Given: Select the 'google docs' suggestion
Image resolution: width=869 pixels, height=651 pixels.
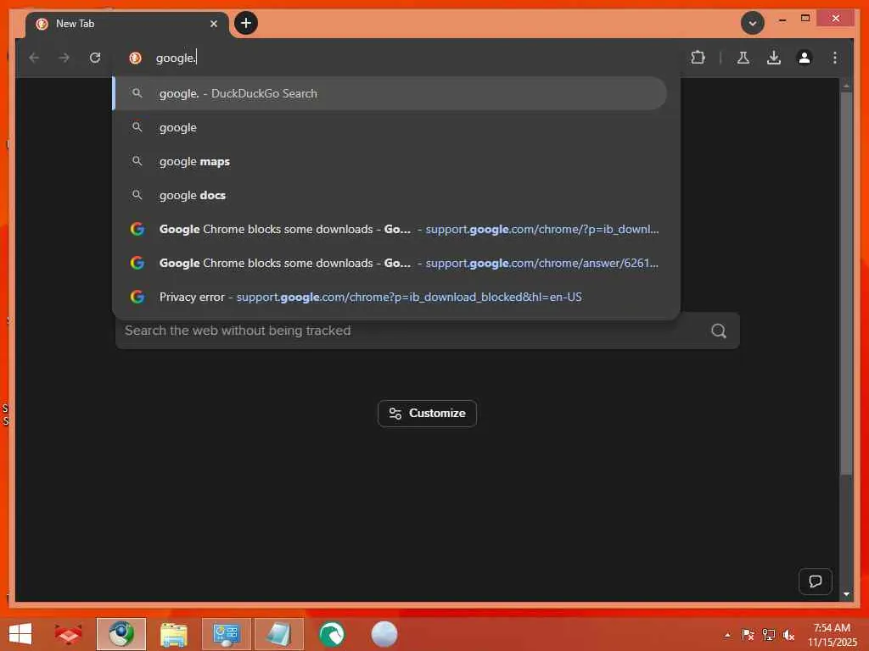Looking at the screenshot, I should click(390, 195).
